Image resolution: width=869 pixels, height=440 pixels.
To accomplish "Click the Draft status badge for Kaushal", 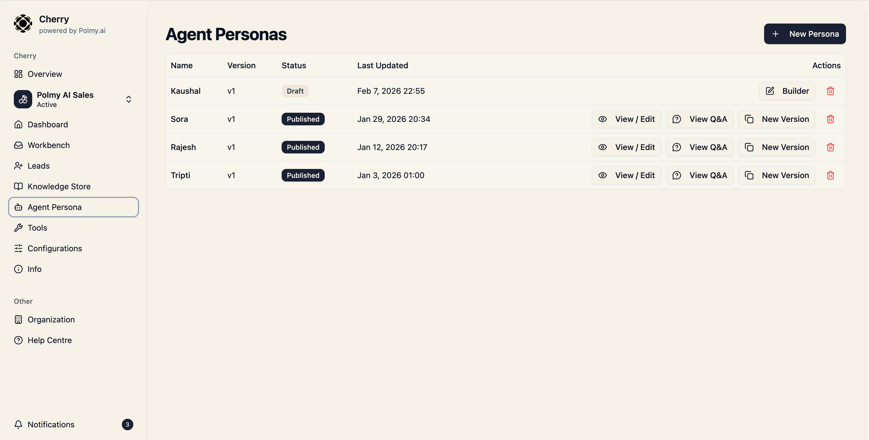I will click(x=295, y=91).
